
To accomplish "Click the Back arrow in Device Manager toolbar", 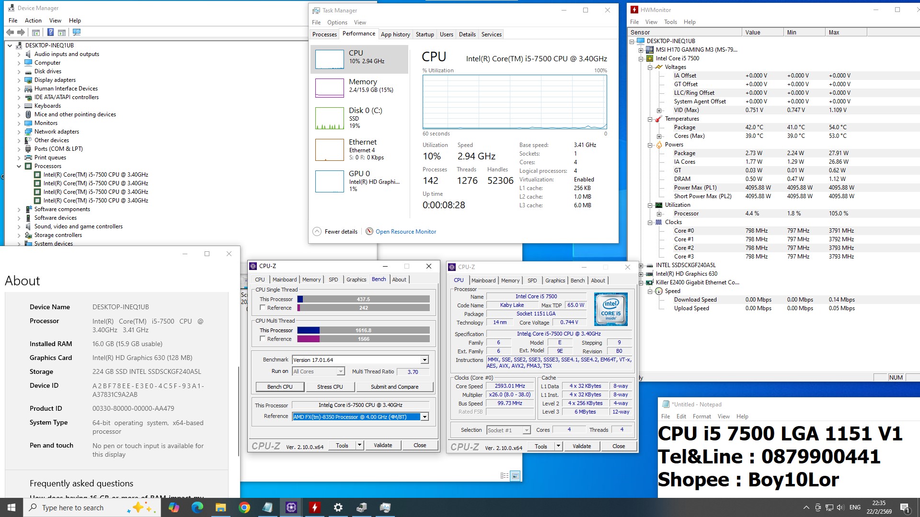I will (10, 33).
